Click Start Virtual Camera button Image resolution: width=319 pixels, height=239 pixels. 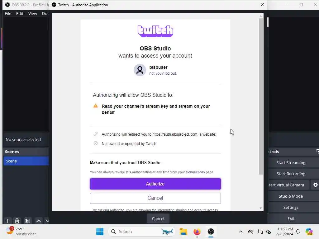coord(288,185)
